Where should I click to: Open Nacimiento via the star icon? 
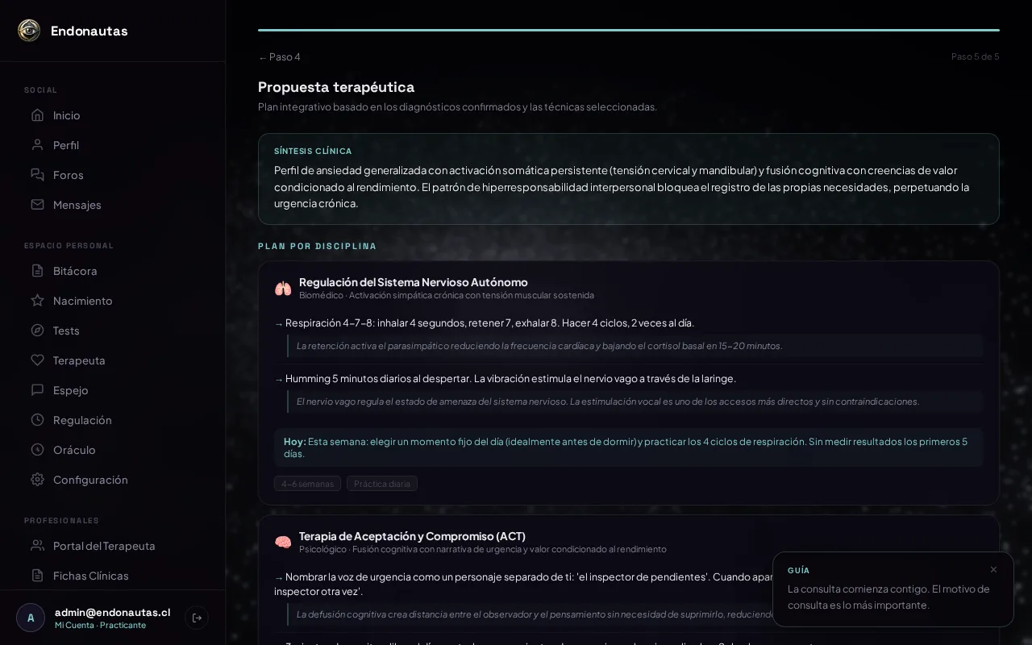(x=37, y=301)
